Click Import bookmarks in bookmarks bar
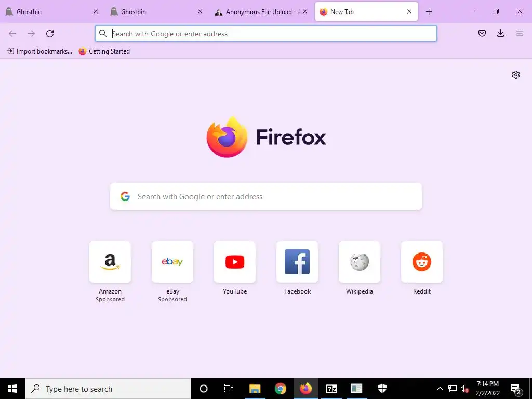Screen dimensions: 532x399 pos(39,51)
